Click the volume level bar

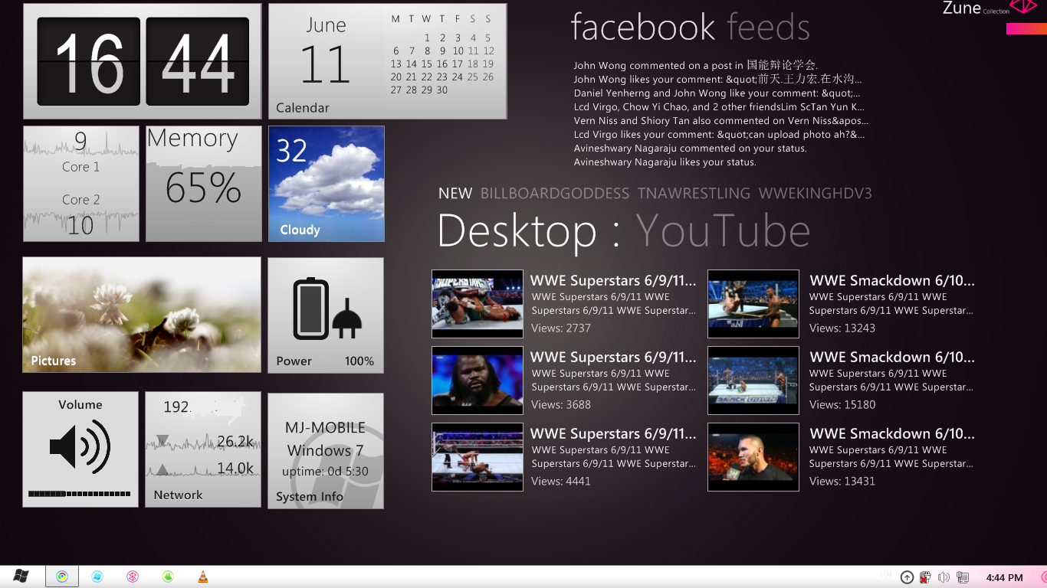click(80, 494)
